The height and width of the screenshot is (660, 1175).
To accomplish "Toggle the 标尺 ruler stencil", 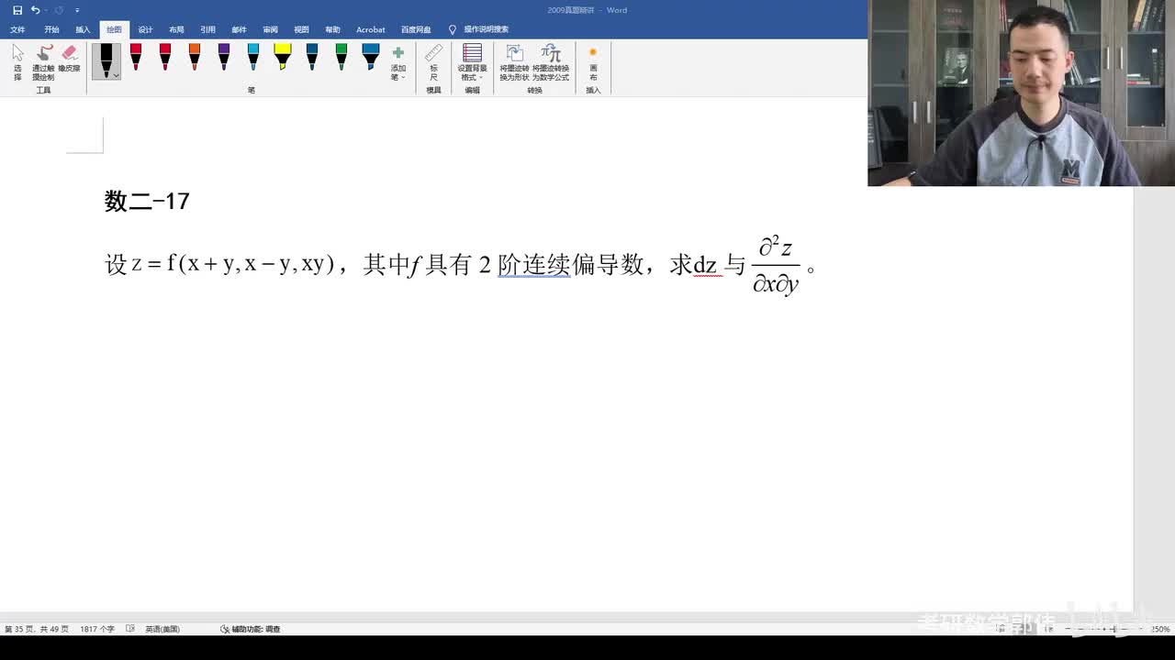I will [434, 63].
